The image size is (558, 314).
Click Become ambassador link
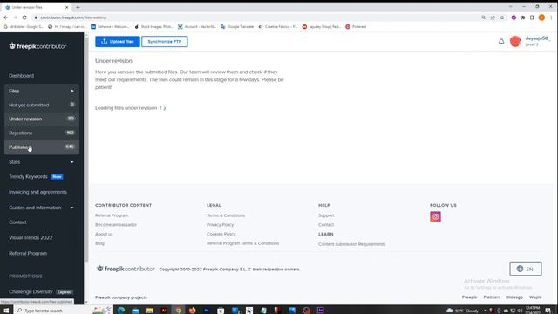click(116, 225)
